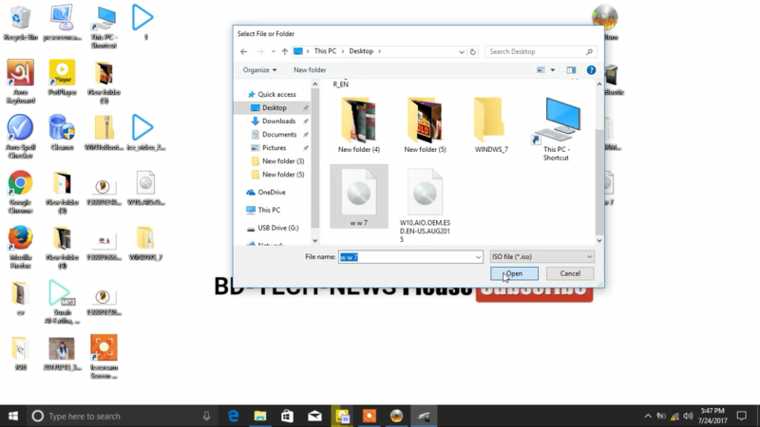Click Desktop in the address breadcrumb

361,51
